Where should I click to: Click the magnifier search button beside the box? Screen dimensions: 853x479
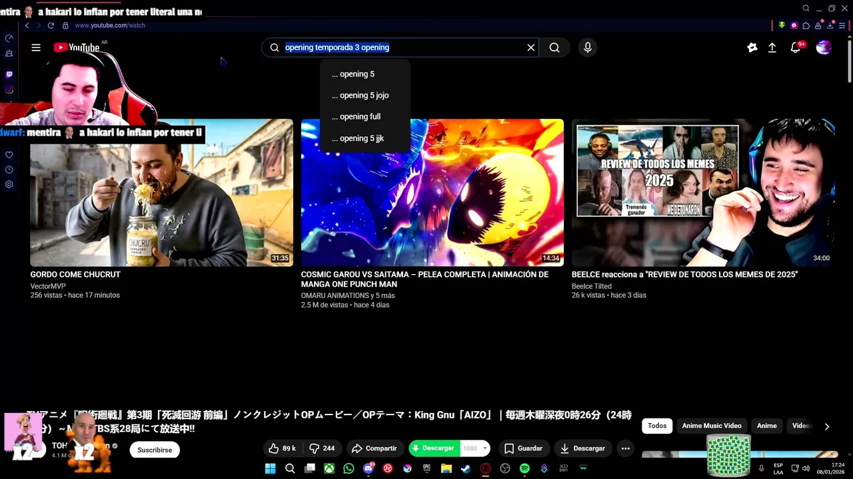pos(554,47)
